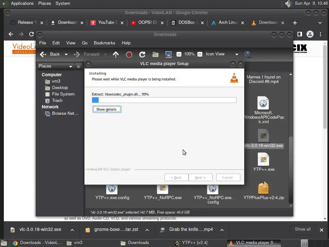Switch to YTP++ [v2.4] taskbar window
The image size is (329, 247).
[x=191, y=243]
